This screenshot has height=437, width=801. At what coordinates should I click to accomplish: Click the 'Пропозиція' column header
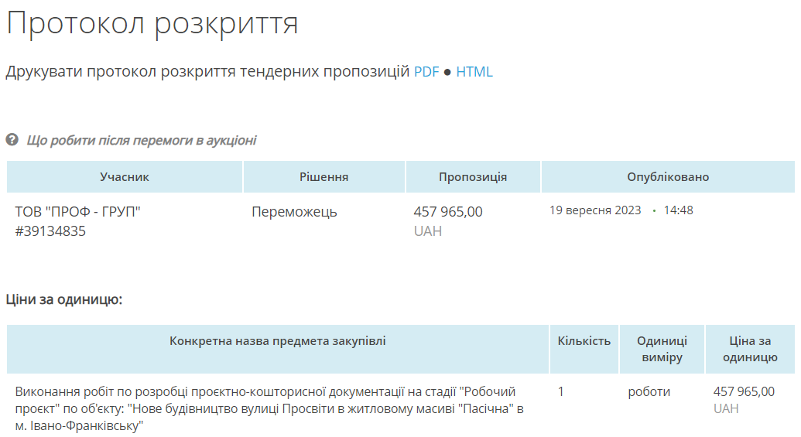coord(473,176)
